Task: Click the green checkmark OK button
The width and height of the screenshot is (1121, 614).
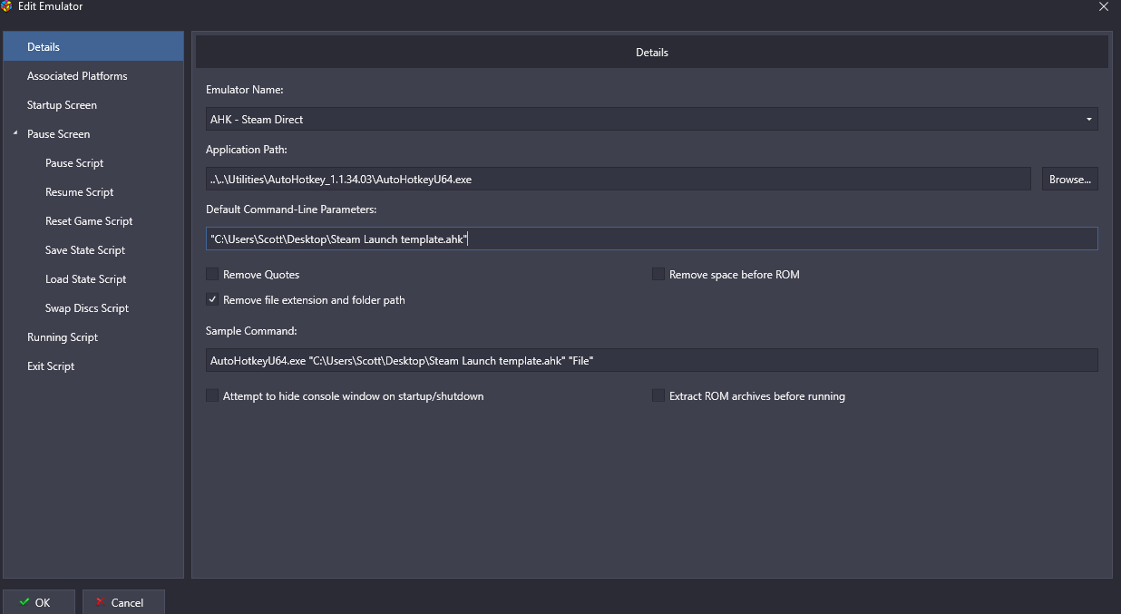Action: tap(38, 602)
